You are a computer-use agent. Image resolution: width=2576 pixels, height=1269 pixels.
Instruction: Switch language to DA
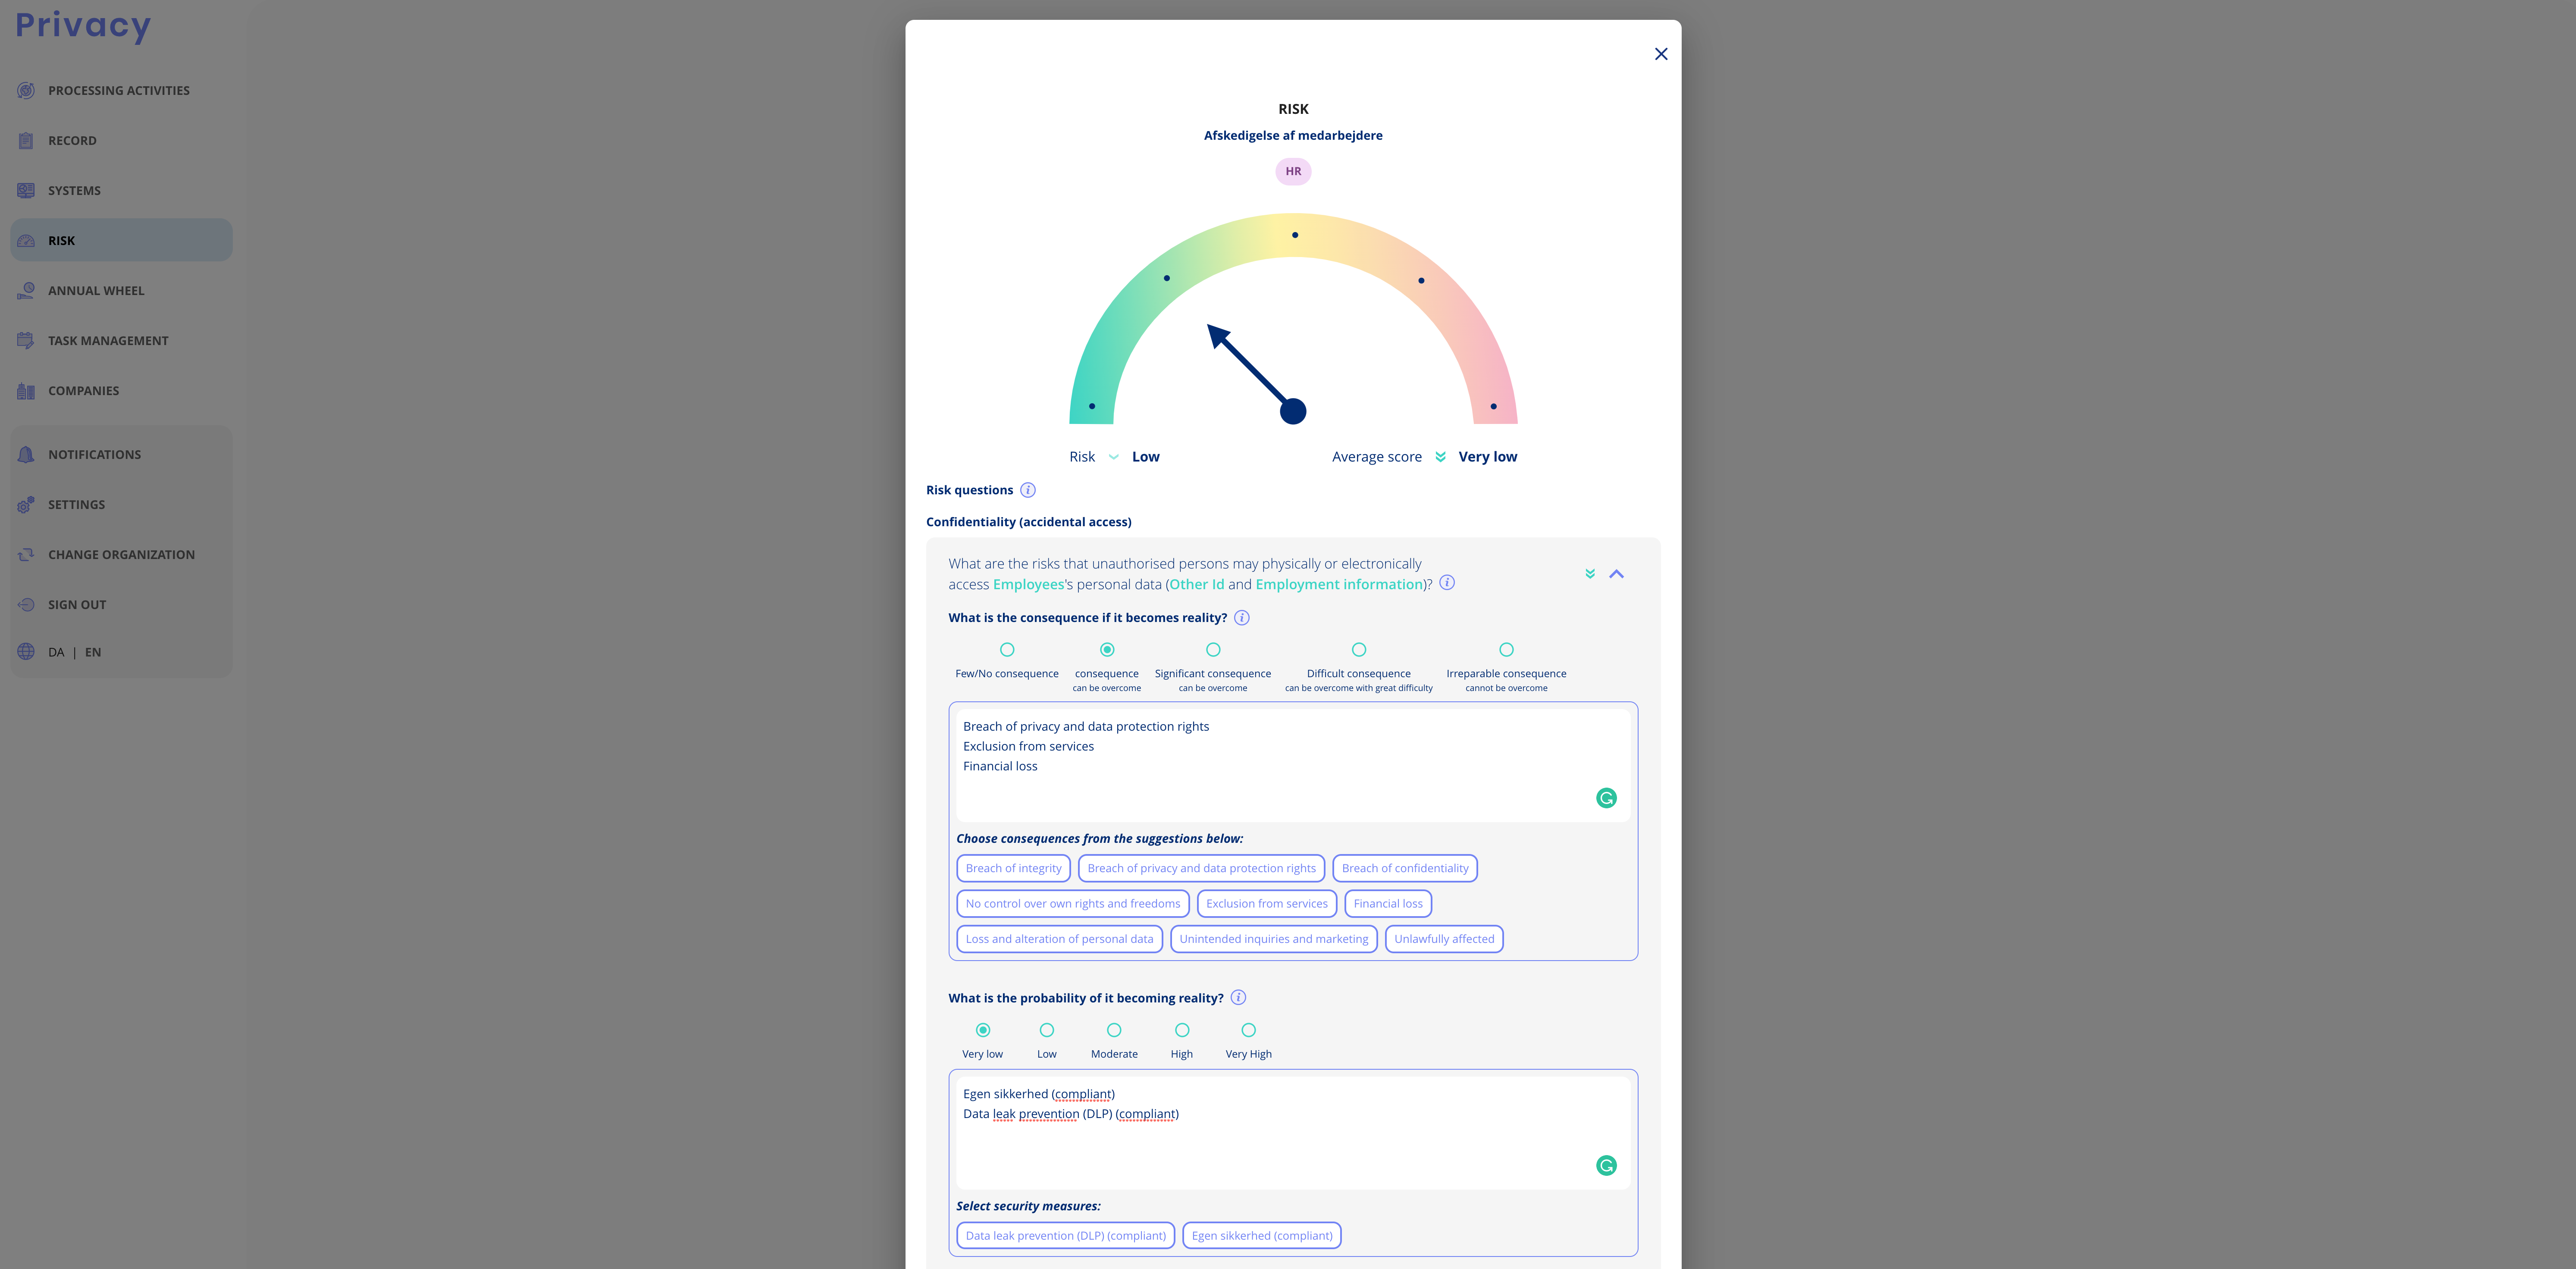56,652
